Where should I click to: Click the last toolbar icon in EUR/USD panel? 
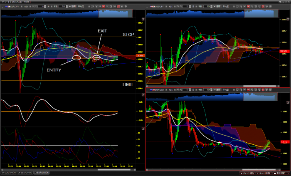point(270,90)
